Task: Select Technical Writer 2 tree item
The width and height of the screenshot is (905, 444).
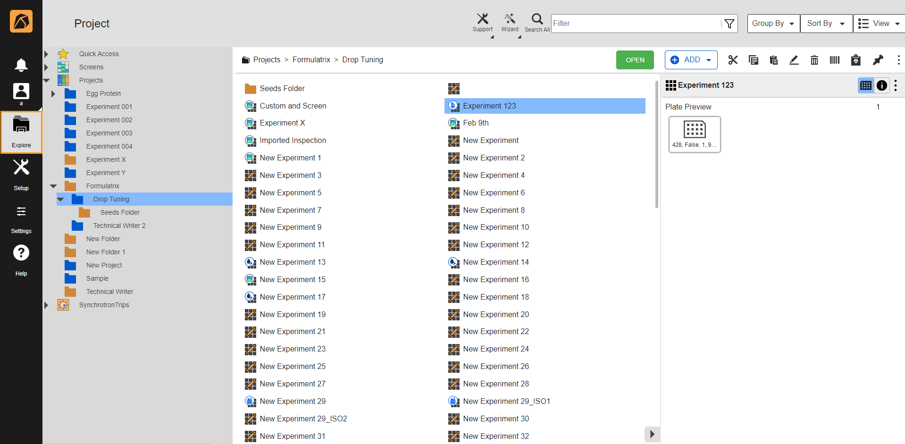Action: pyautogui.click(x=119, y=226)
